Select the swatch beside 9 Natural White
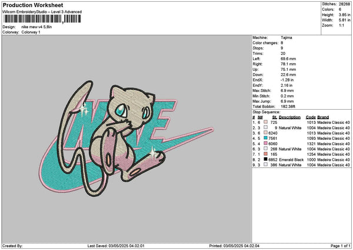Viewport: 353px width, 250px height. pyautogui.click(x=266, y=127)
